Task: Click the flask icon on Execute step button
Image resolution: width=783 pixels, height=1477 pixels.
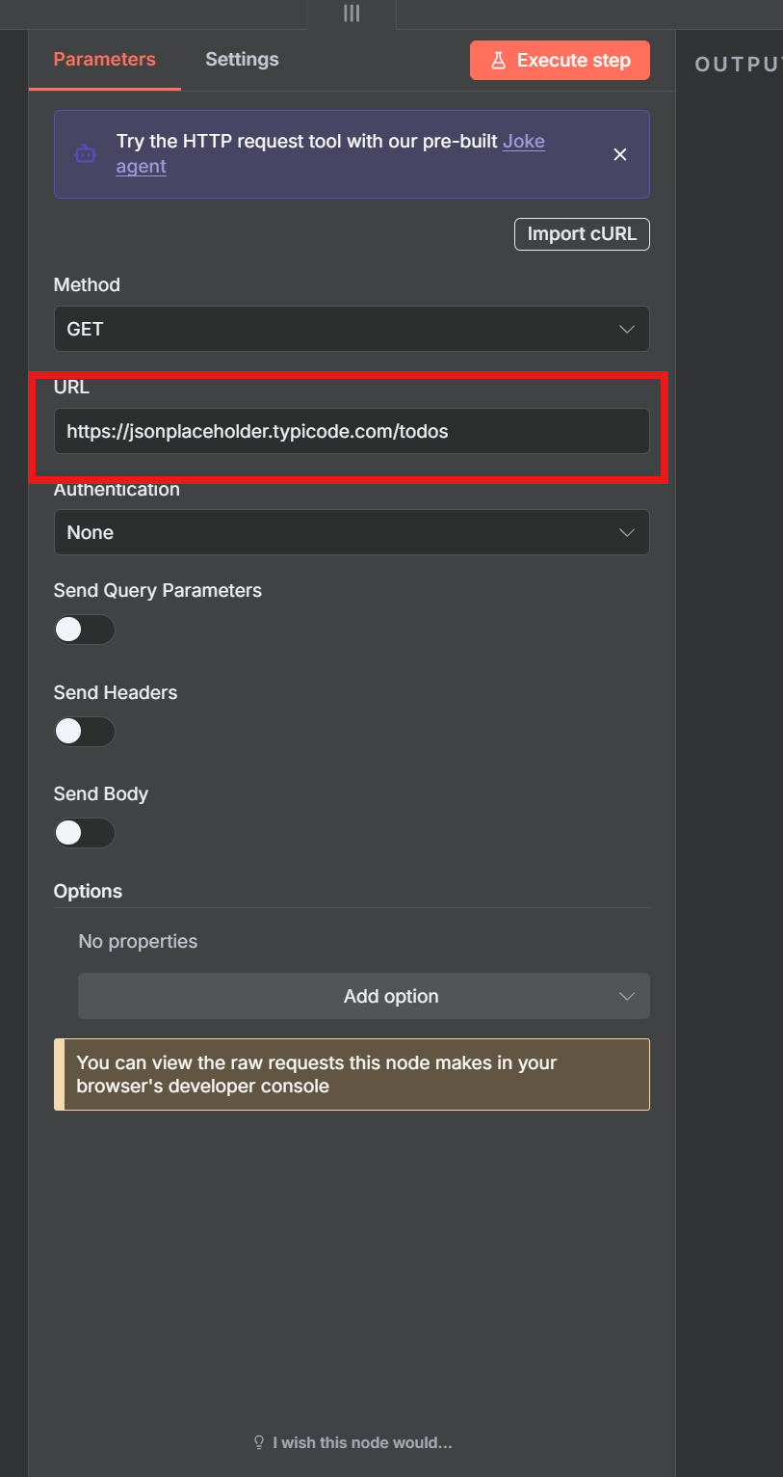Action: point(498,60)
